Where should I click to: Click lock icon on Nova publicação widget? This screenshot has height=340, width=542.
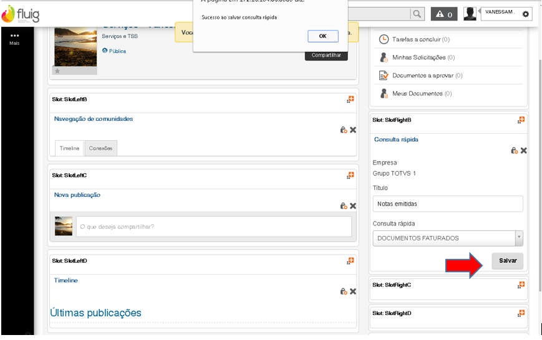click(343, 205)
